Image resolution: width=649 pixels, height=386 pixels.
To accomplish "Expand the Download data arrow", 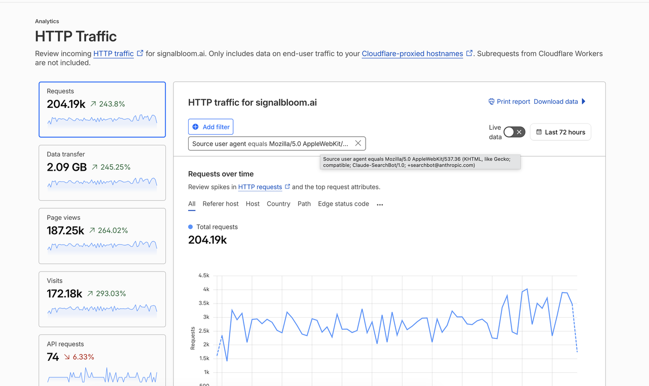I will coord(584,101).
